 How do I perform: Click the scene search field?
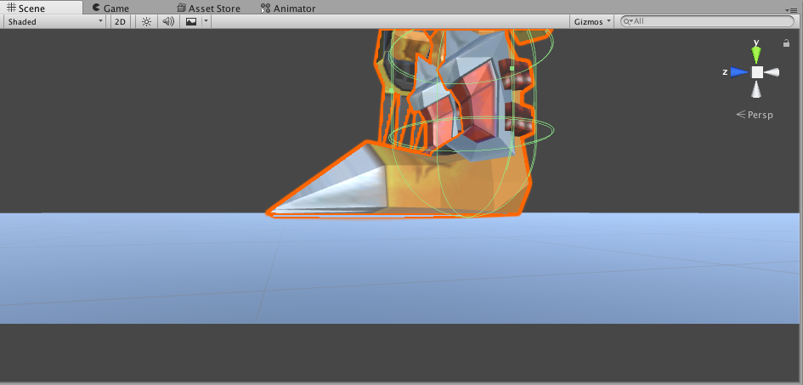707,21
